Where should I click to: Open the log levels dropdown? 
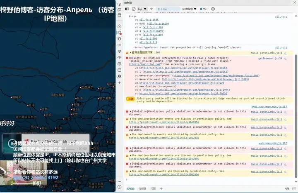(189, 9)
